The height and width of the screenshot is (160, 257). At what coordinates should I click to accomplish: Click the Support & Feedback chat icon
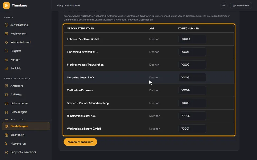pyautogui.click(x=6, y=152)
